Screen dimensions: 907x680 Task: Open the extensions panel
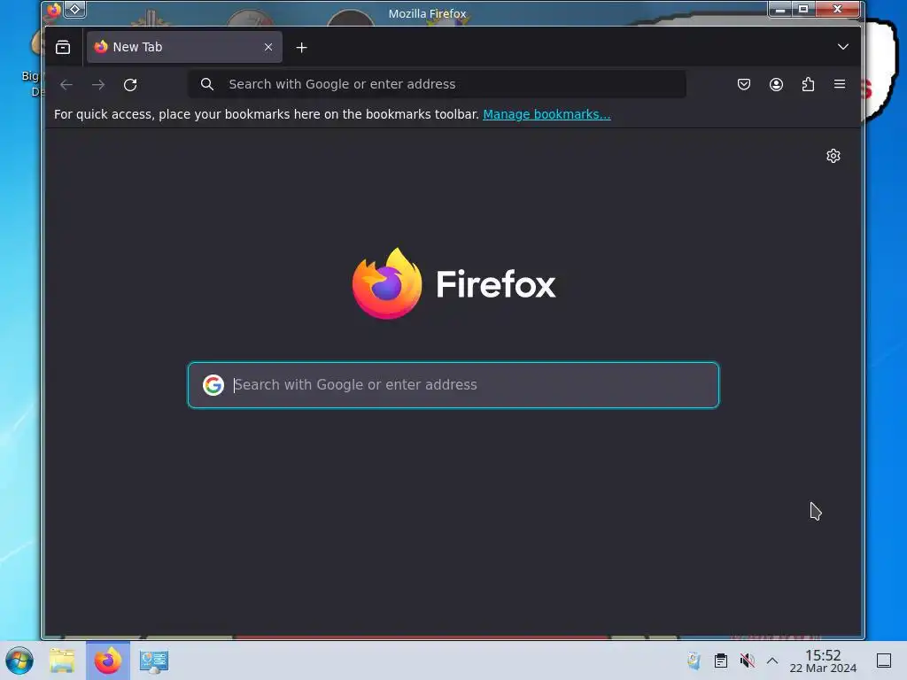tap(808, 84)
